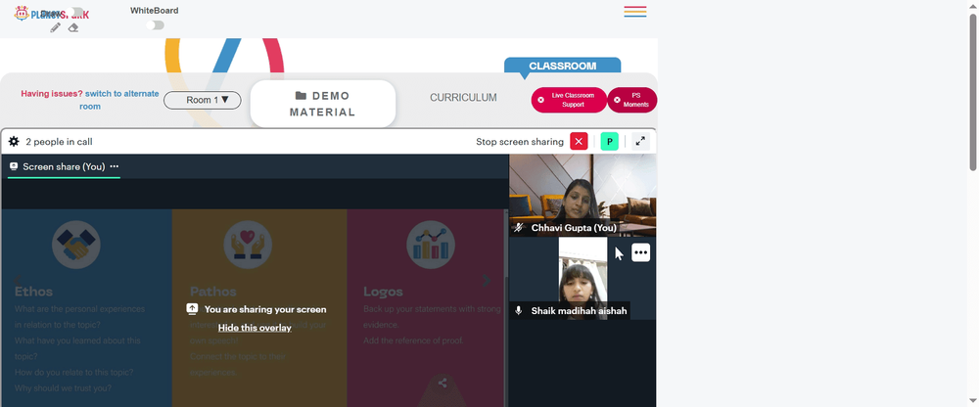Open the hamburger menu at top right
This screenshot has width=979, height=407.
click(x=635, y=12)
